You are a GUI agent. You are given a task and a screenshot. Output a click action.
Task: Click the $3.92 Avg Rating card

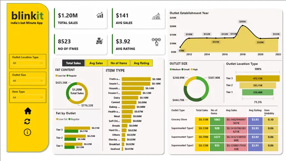(x=139, y=44)
